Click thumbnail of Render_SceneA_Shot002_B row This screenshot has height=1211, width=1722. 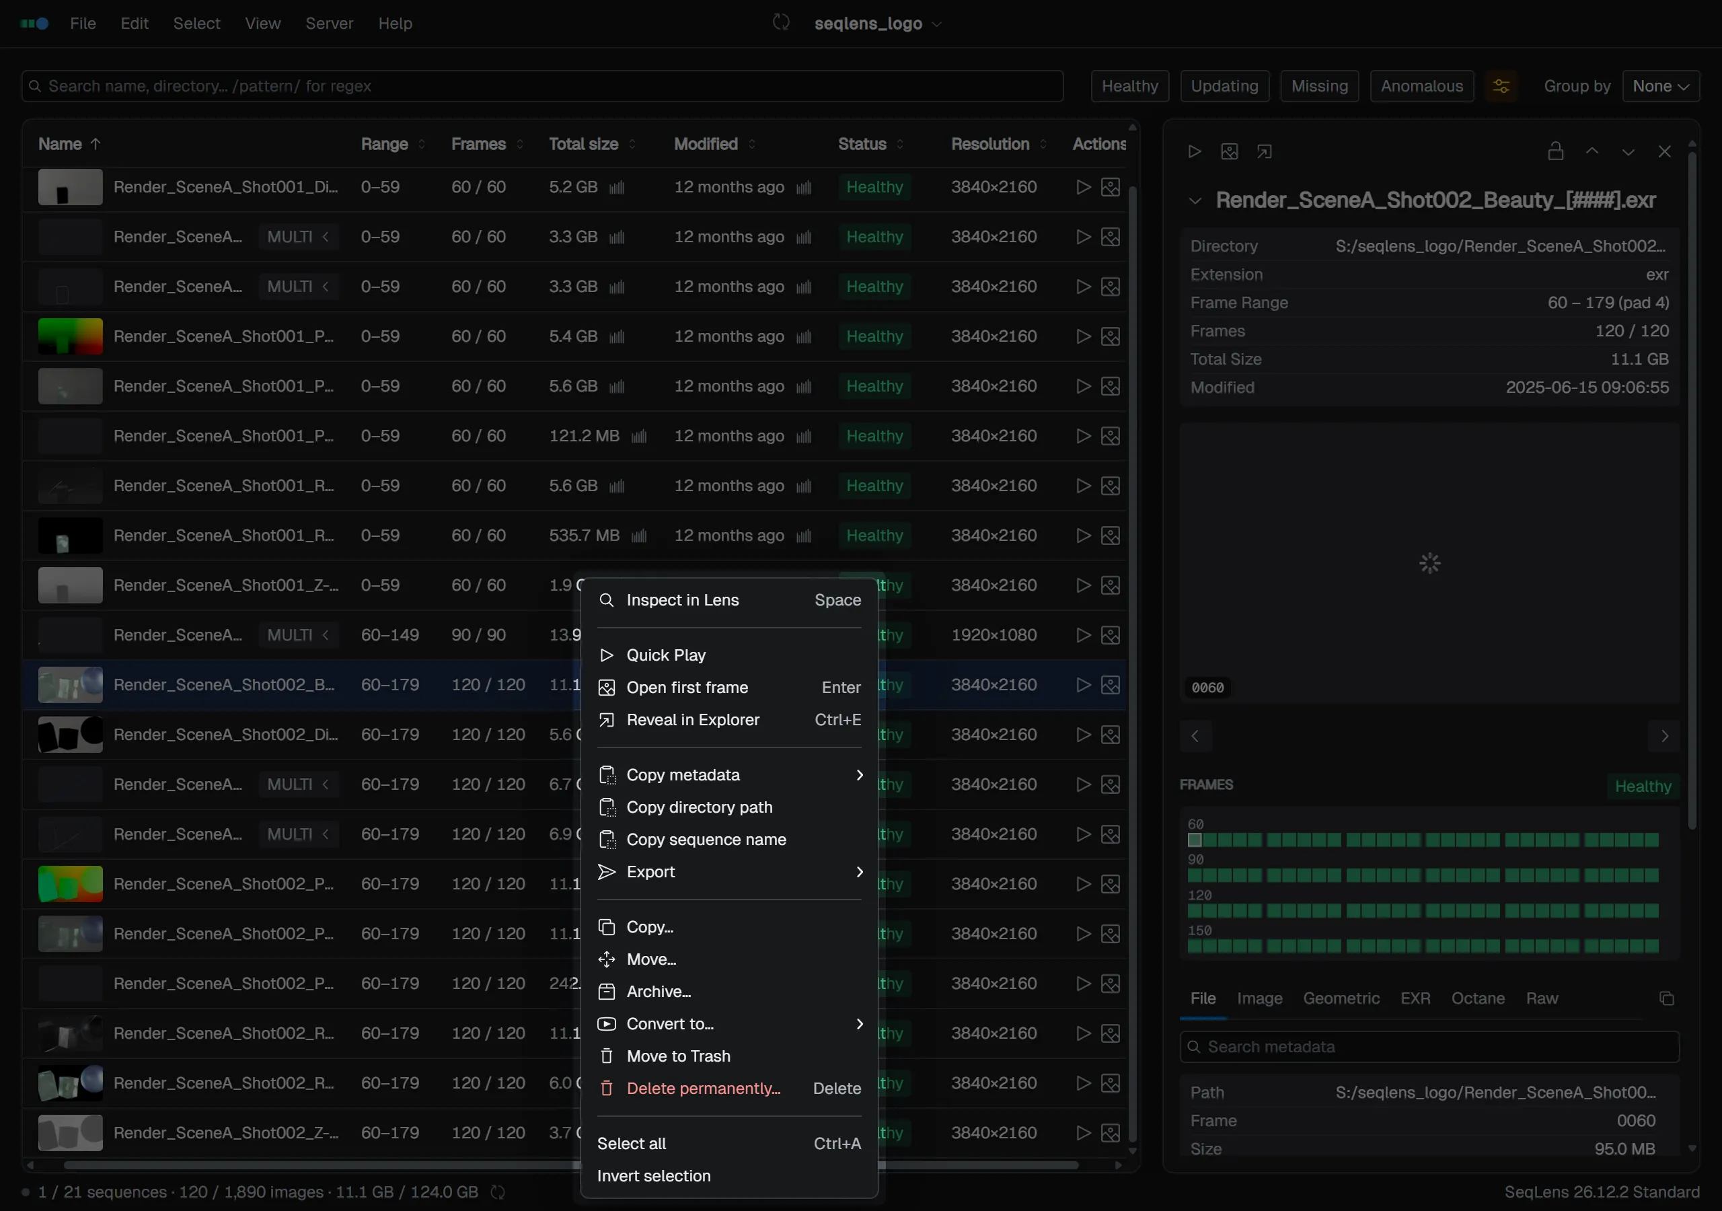click(x=71, y=685)
